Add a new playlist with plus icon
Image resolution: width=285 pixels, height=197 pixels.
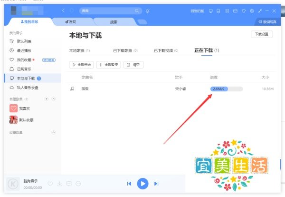pyautogui.click(x=47, y=99)
